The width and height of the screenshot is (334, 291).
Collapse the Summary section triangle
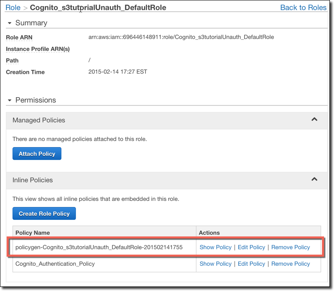(10, 23)
